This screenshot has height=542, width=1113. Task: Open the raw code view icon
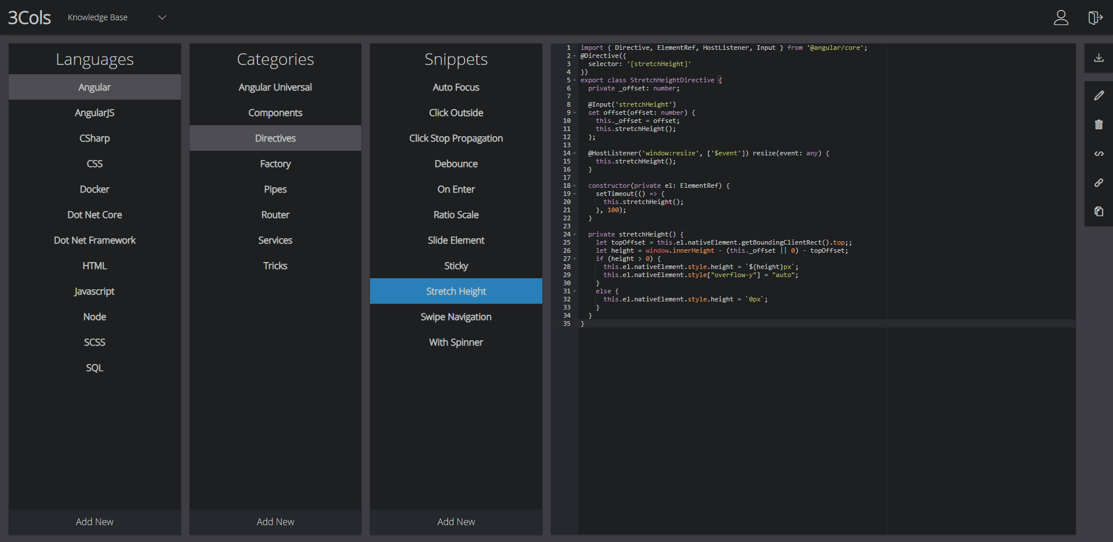1098,154
